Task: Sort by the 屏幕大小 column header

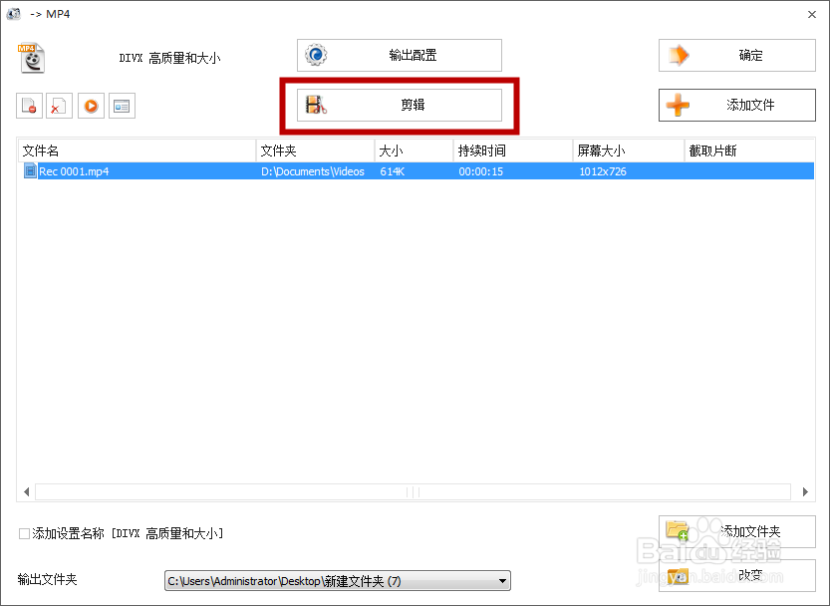Action: coord(629,151)
